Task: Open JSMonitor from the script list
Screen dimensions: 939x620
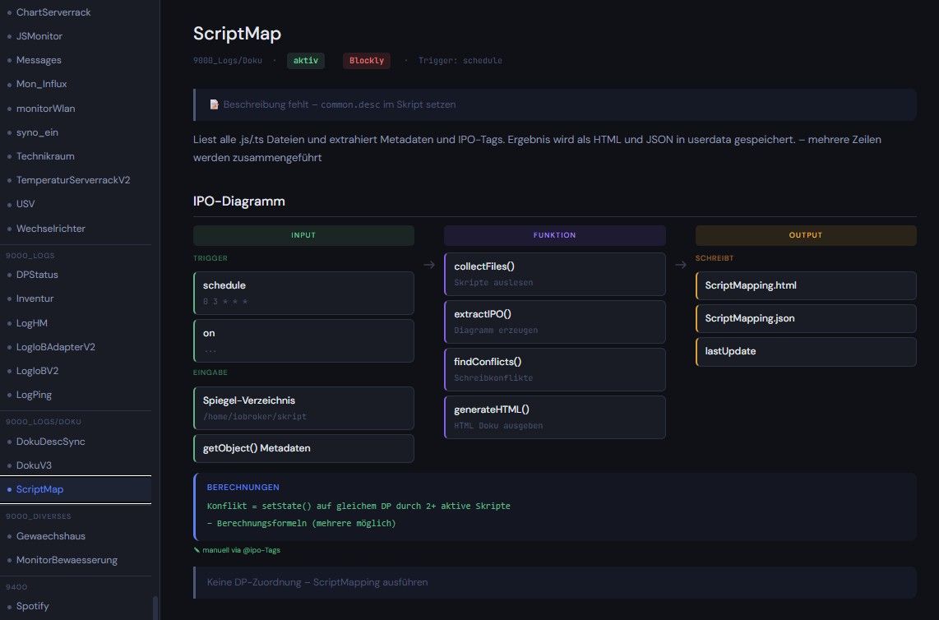Action: [x=39, y=36]
